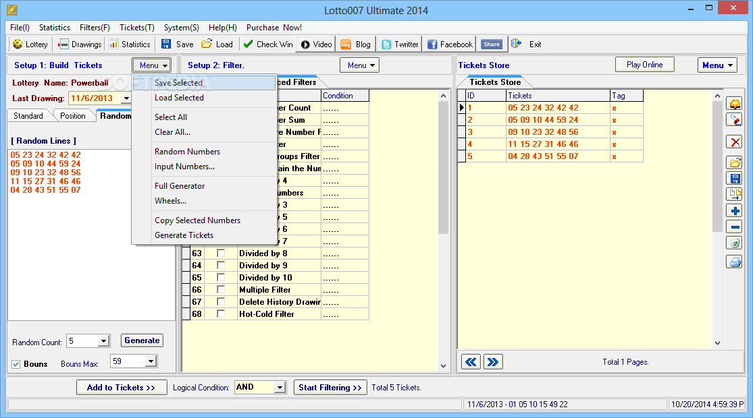Open the Setup 2 Filter Menu dropdown

point(360,65)
